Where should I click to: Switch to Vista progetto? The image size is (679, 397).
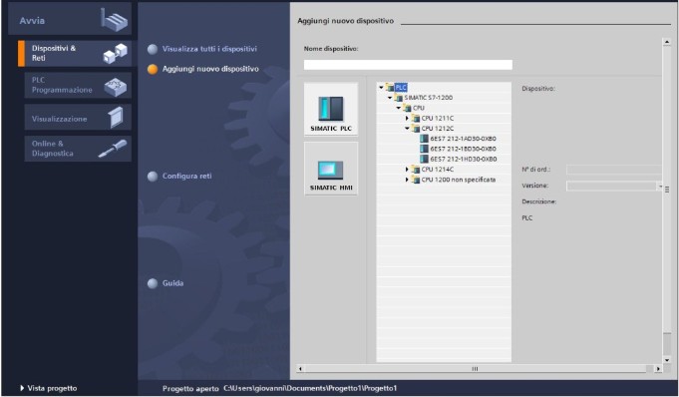coord(49,388)
